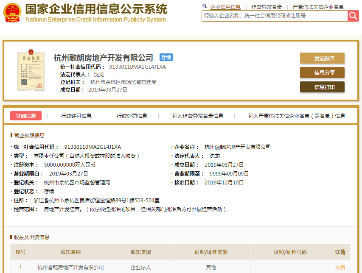Click the legal representative 沈龙 in license info
This screenshot has width=362, height=273.
(214, 156)
